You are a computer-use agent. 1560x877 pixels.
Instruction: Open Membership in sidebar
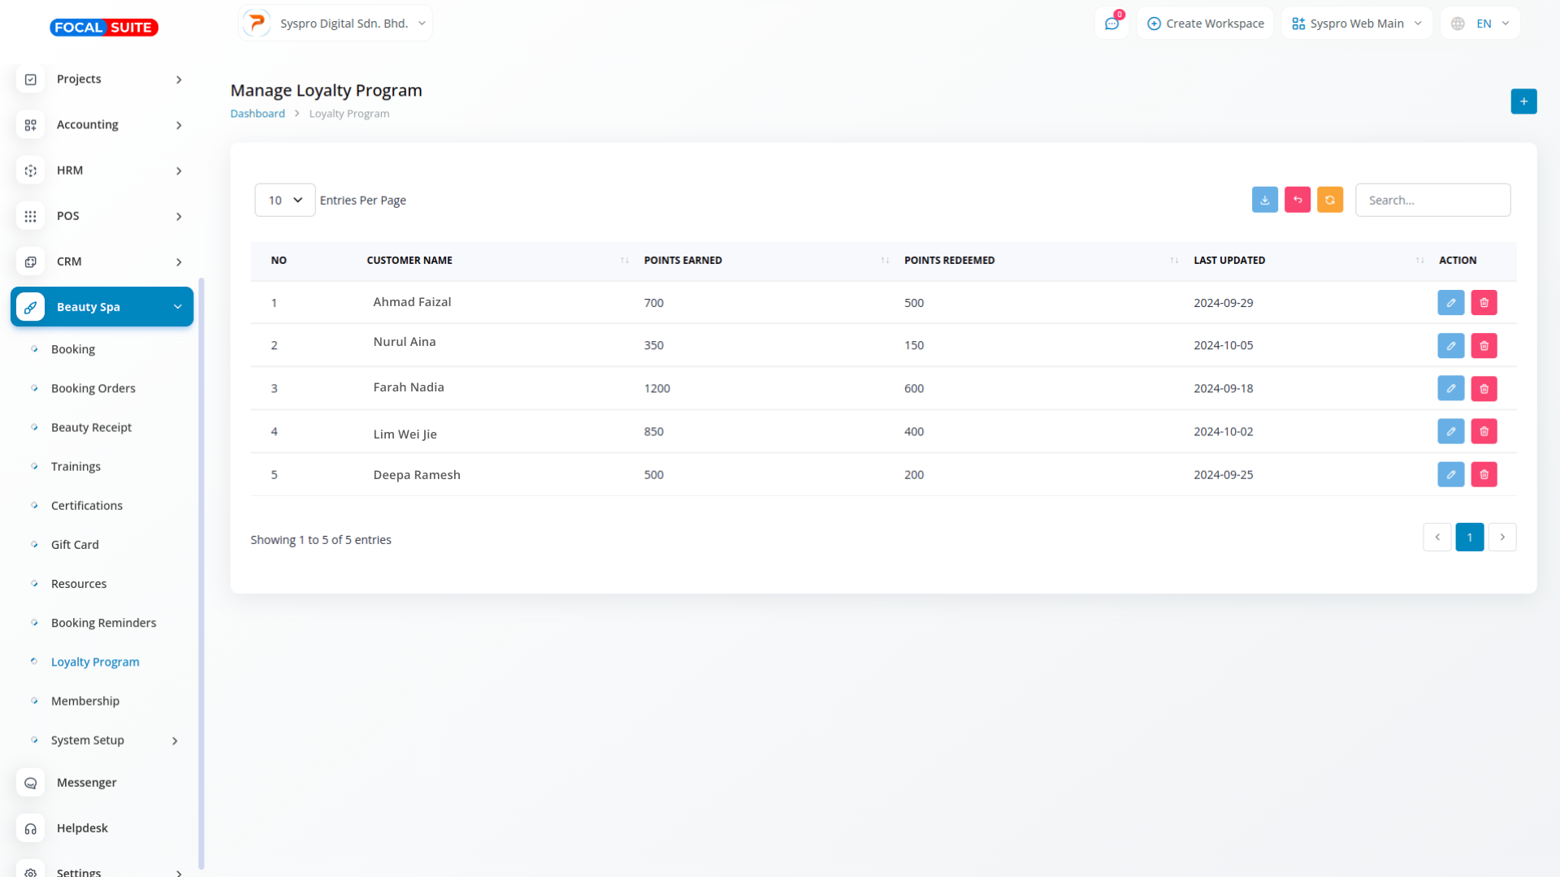click(85, 701)
